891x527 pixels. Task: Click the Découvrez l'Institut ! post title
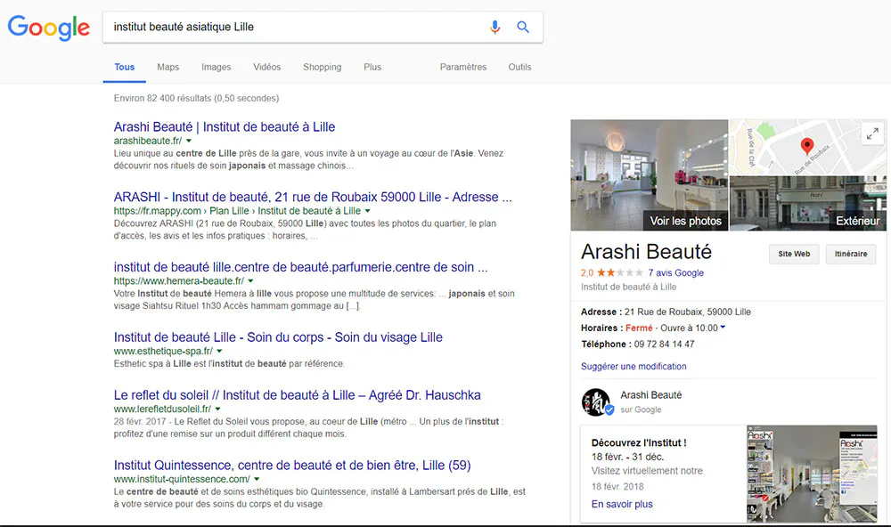[639, 443]
